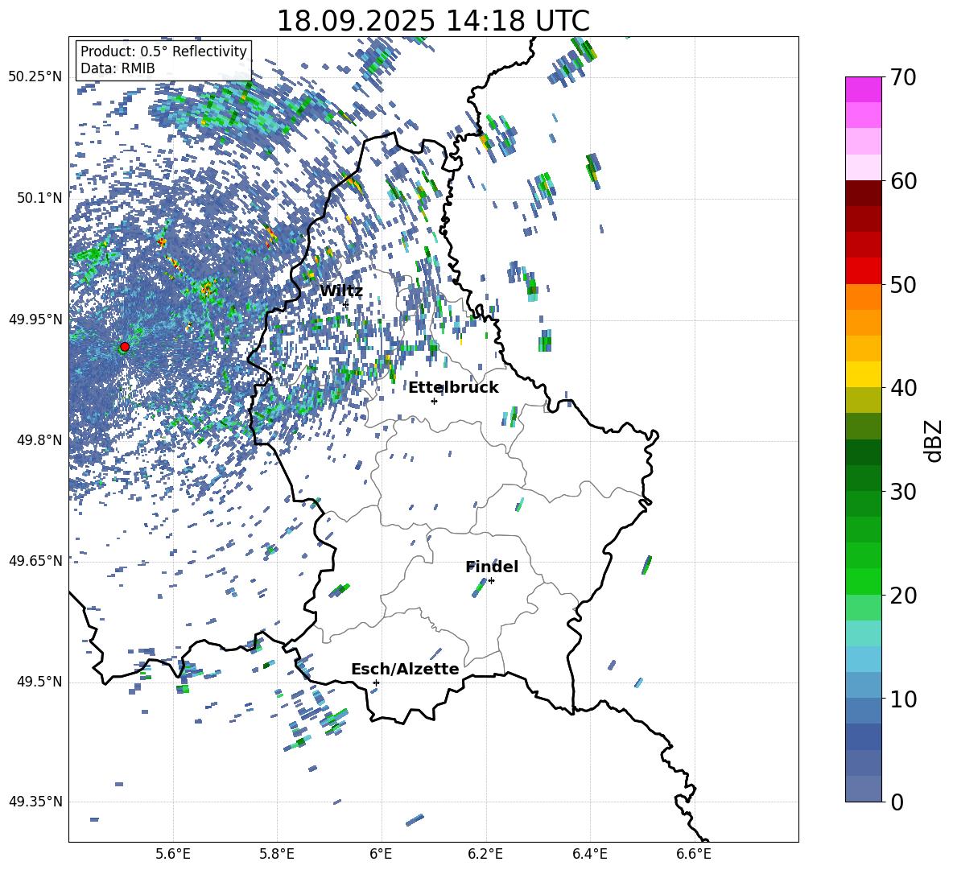The image size is (953, 870).
Task: Click the 30 tick on colorbar
Action: 903,492
